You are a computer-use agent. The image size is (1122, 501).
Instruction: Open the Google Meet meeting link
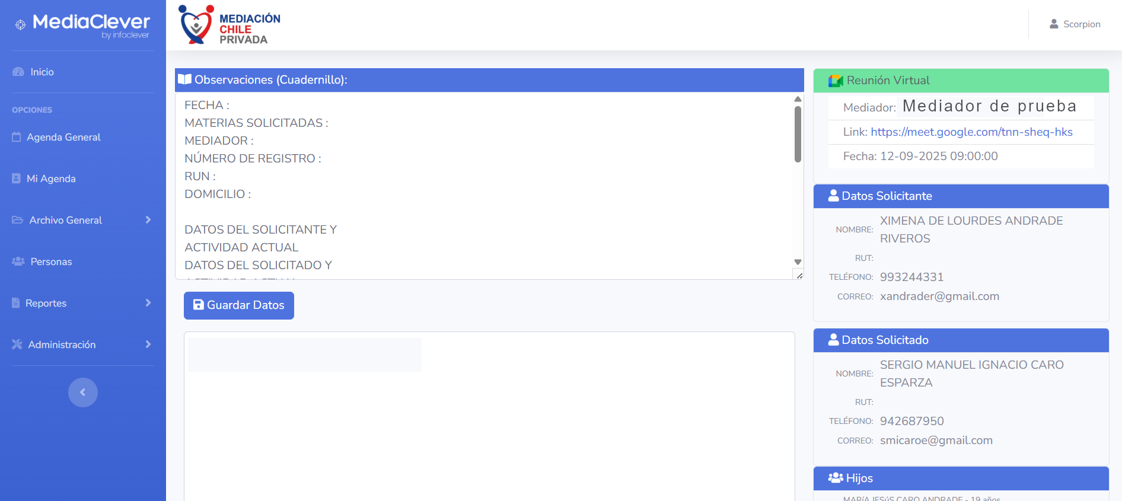click(x=971, y=132)
